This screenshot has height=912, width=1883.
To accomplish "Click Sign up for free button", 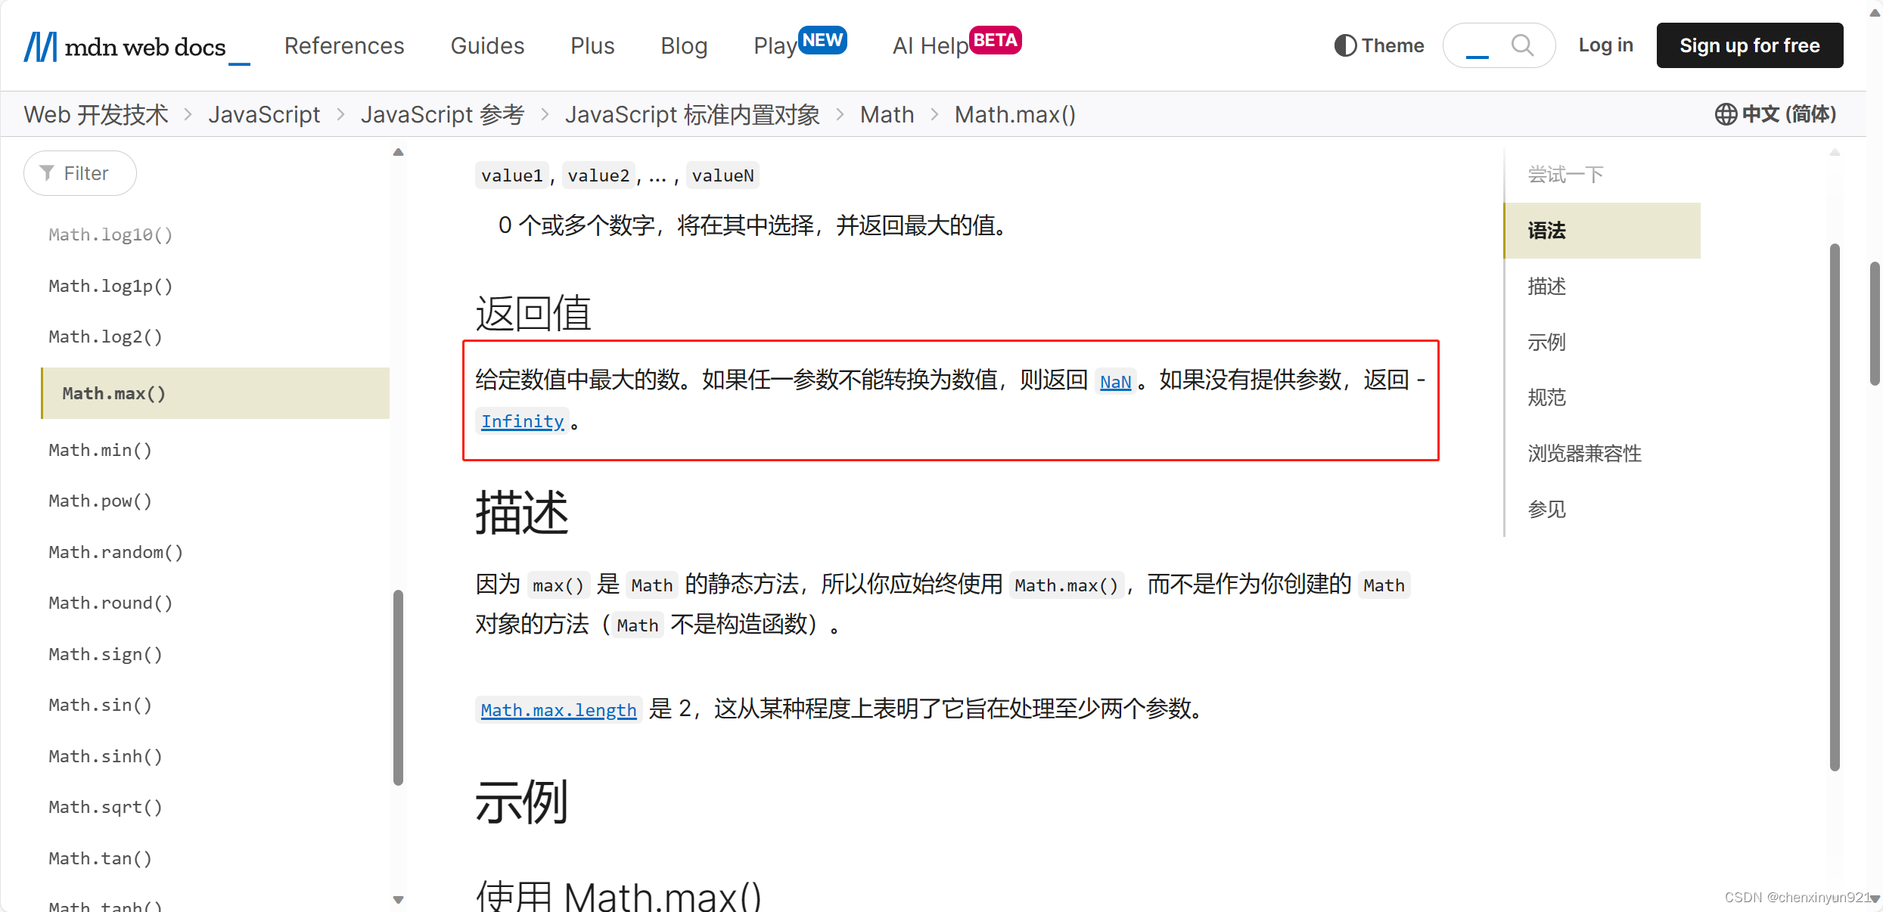I will point(1750,45).
